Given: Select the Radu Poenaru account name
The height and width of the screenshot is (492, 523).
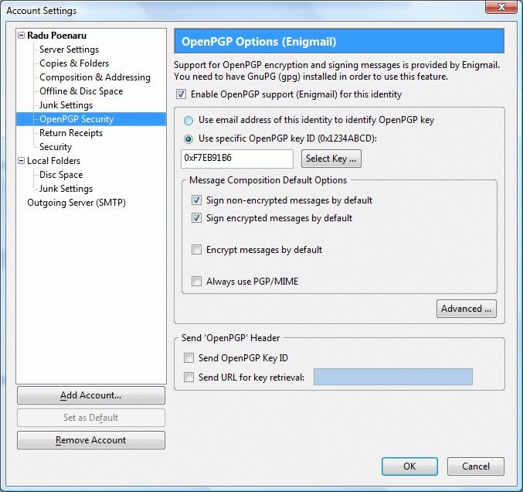Looking at the screenshot, I should (56, 36).
